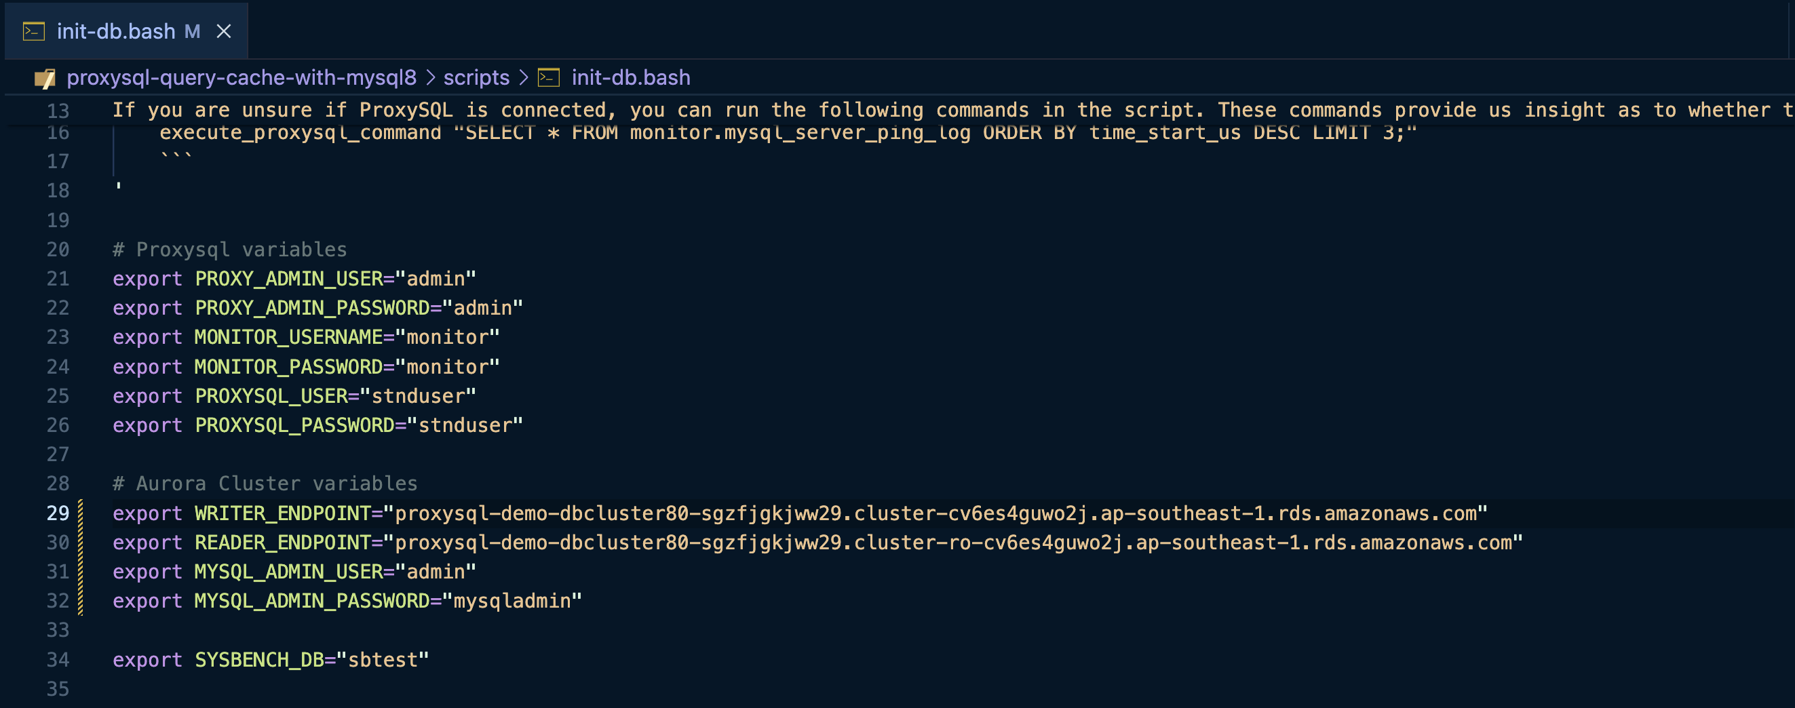Click the cluster-ro reader hostname string on line 30
Image resolution: width=1795 pixels, height=708 pixels.
(x=953, y=542)
